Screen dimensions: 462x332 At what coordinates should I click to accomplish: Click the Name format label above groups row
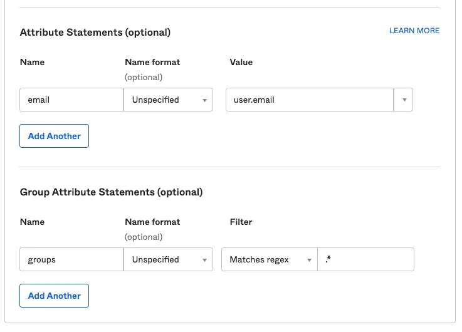[152, 222]
